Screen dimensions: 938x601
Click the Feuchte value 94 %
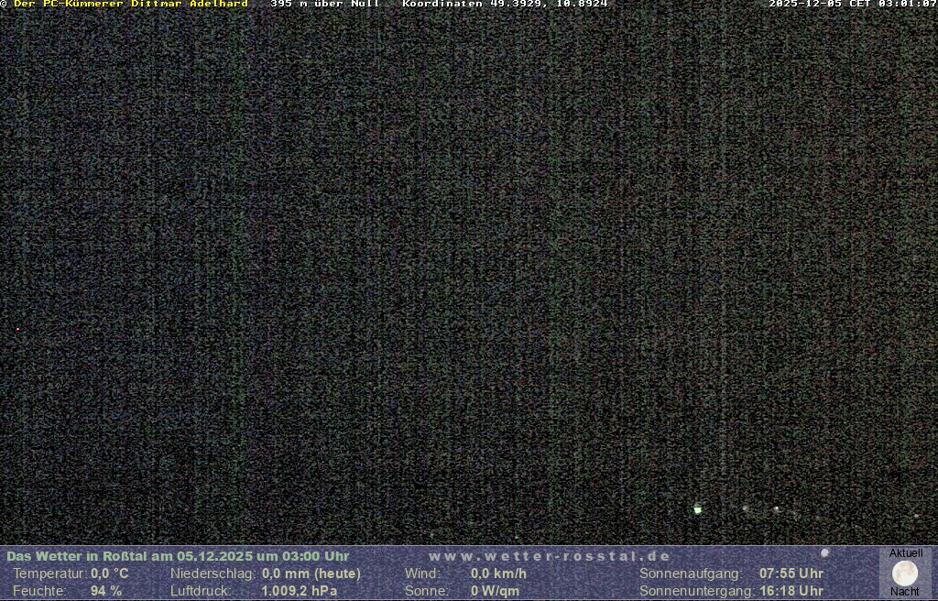(x=106, y=591)
